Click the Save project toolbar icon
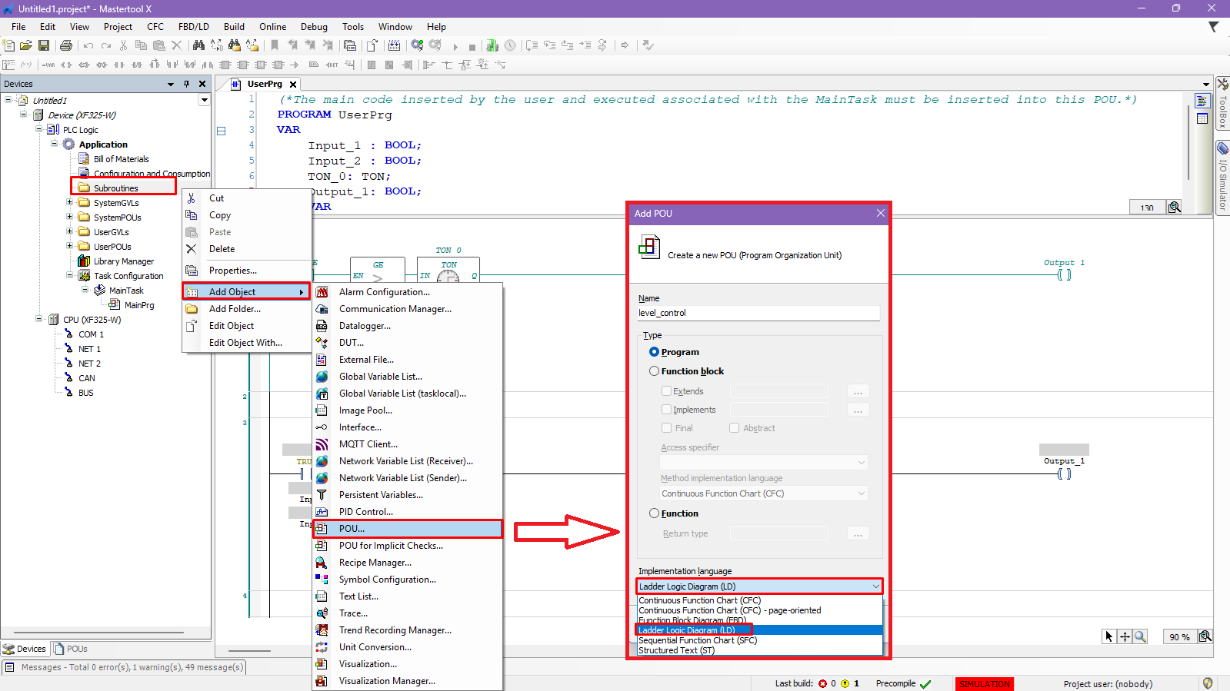The height and width of the screenshot is (691, 1230). coord(44,46)
